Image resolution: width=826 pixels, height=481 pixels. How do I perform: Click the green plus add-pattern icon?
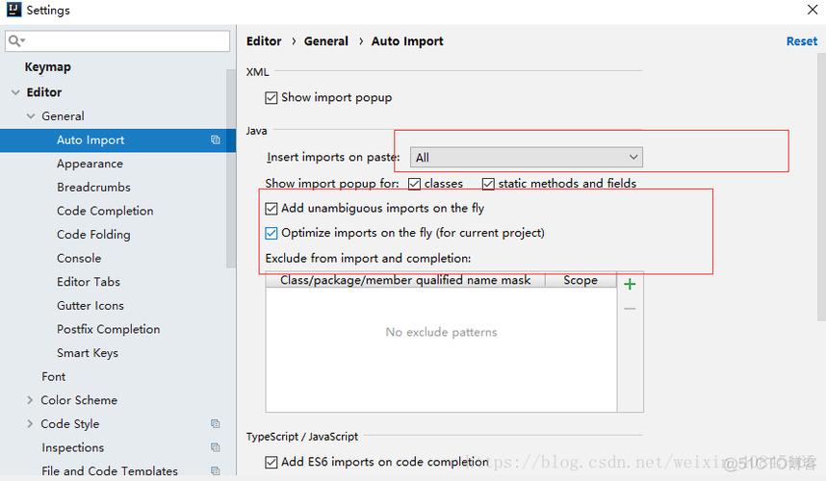click(630, 284)
